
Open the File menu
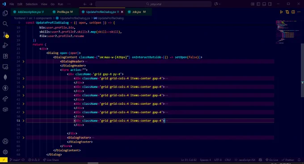tap(12, 4)
